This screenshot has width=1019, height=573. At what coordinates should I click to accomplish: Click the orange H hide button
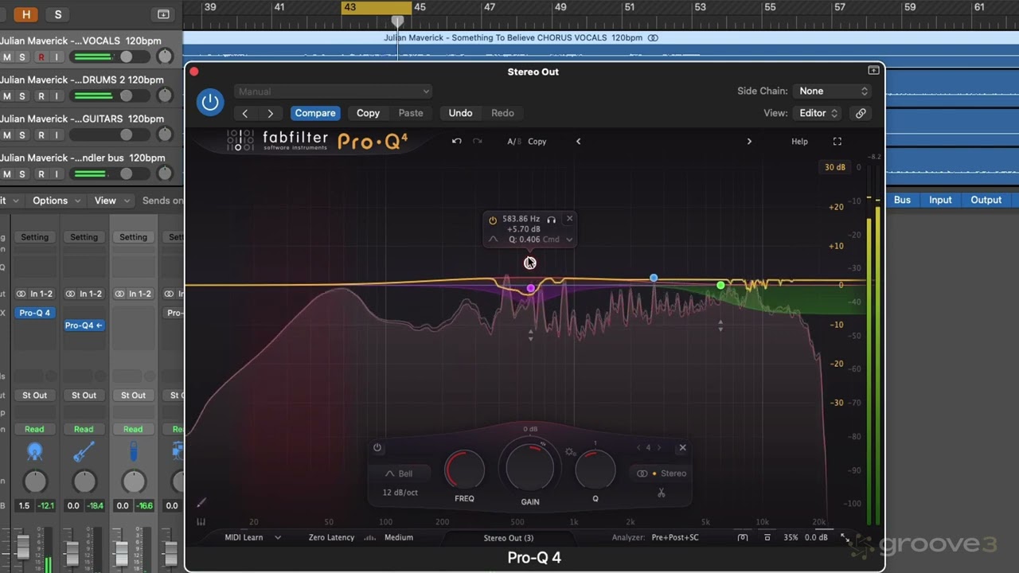pyautogui.click(x=26, y=14)
